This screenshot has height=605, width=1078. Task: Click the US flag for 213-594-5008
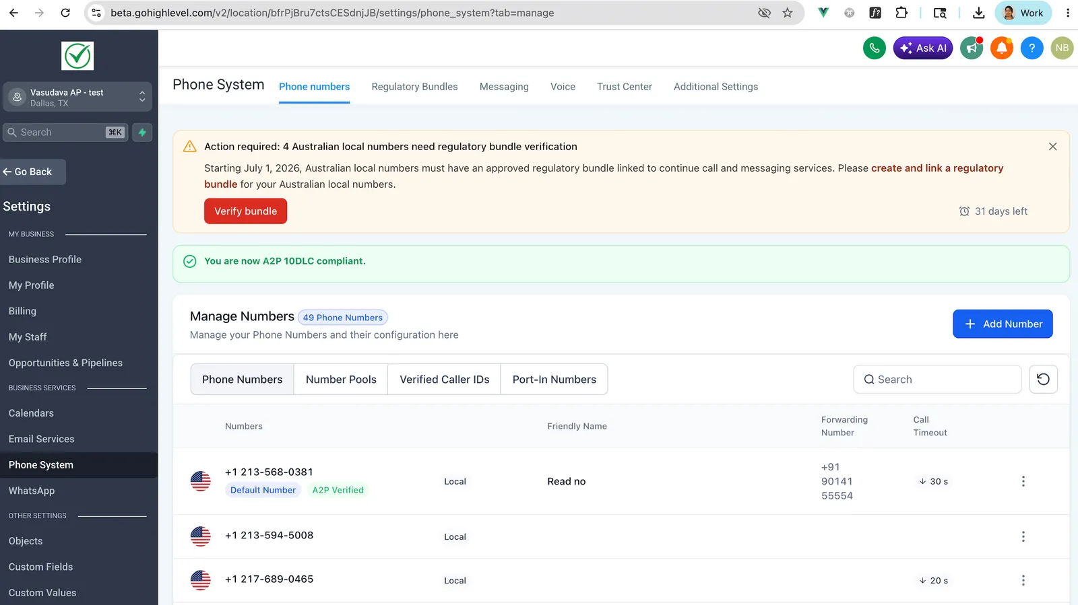[x=200, y=536]
